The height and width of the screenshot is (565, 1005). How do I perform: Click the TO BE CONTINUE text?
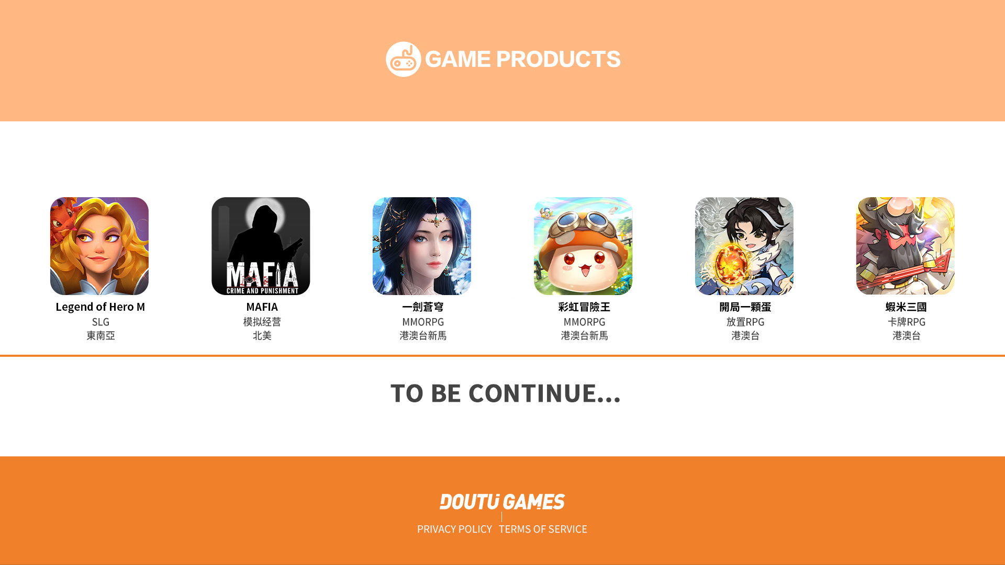coord(506,393)
